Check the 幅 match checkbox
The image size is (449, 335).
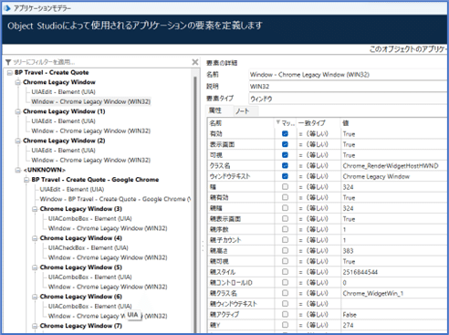pyautogui.click(x=285, y=187)
